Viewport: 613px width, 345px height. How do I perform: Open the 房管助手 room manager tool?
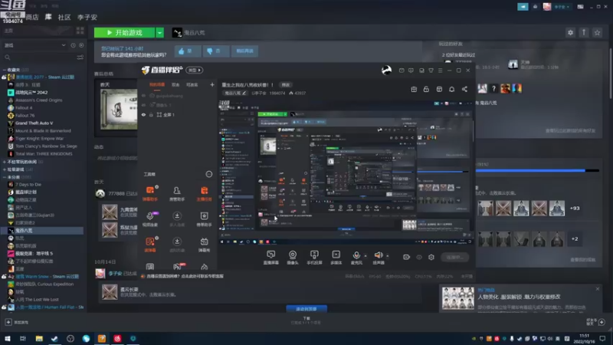(x=177, y=193)
